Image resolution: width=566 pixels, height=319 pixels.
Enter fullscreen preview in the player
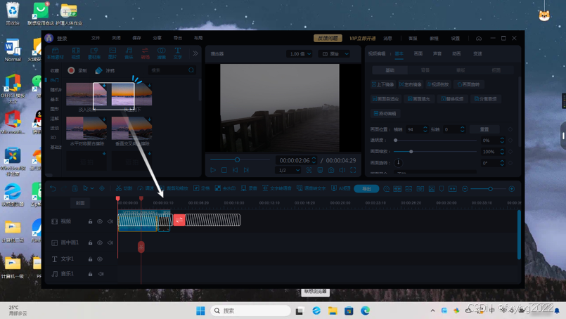[x=352, y=170]
